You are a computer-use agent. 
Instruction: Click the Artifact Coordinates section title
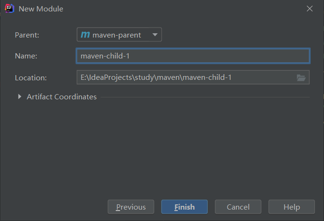pyautogui.click(x=61, y=96)
